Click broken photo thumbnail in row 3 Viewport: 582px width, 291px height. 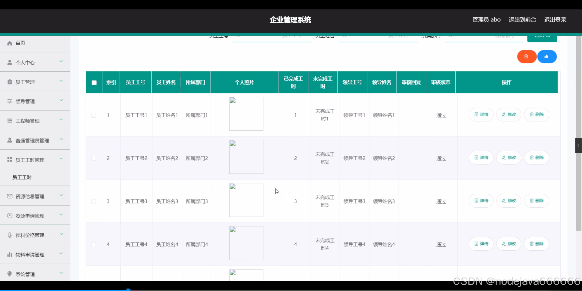(246, 200)
